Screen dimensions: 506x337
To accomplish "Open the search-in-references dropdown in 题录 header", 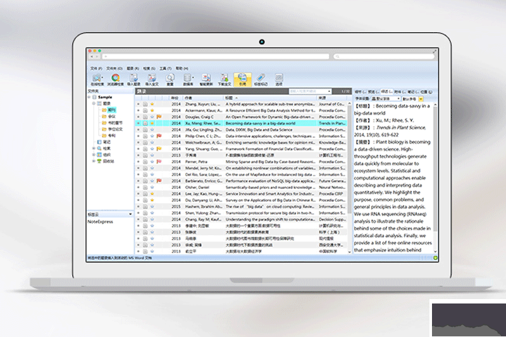I will [x=329, y=92].
